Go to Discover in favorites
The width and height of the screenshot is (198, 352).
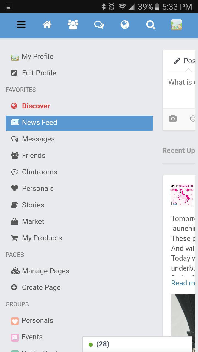36,106
